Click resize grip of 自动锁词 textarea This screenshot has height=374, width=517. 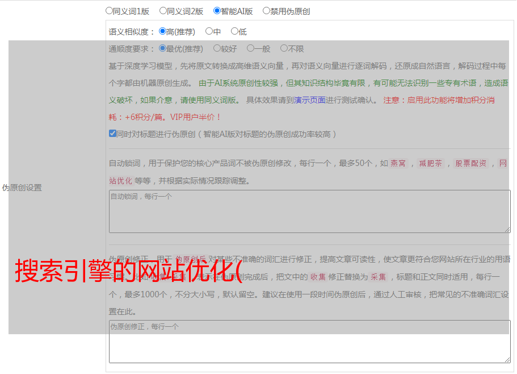pos(507,230)
